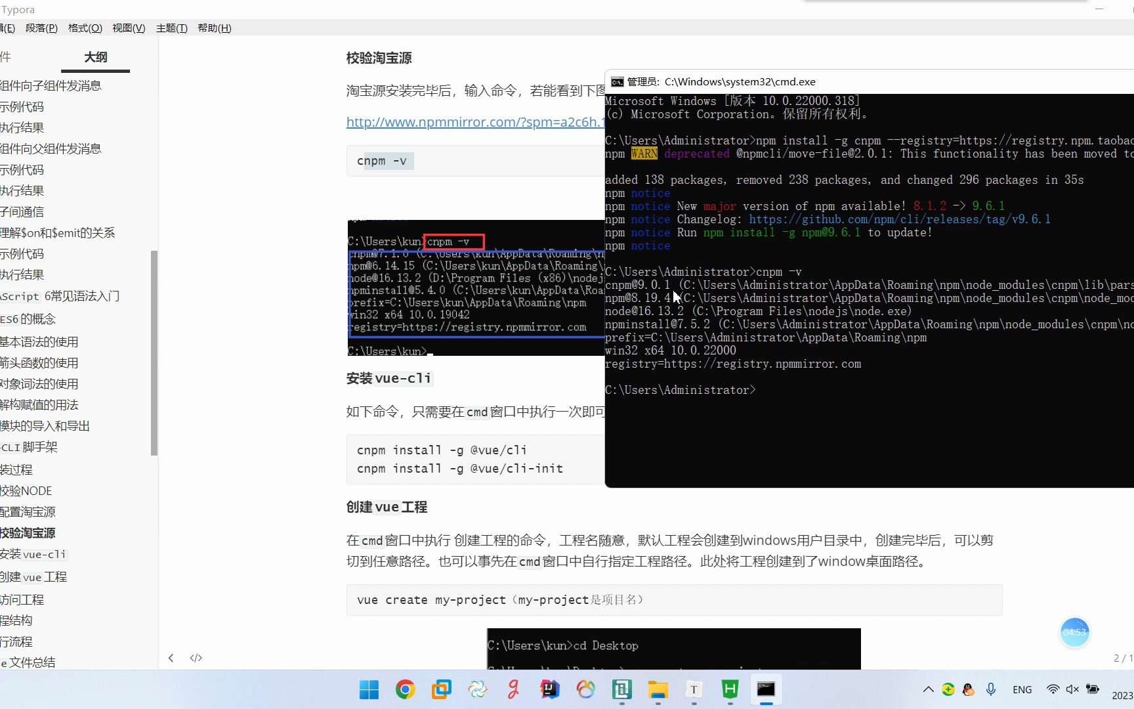1134x709 pixels.
Task: Click the cmd window title bar
Action: (869, 82)
